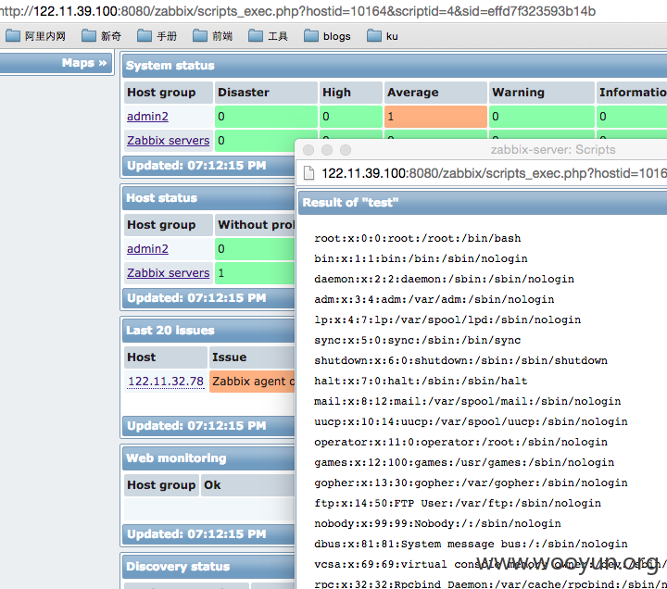Screen dimensions: 667x589
Task: Click the ftp:x:14:50 FTP User line
Action: (458, 503)
